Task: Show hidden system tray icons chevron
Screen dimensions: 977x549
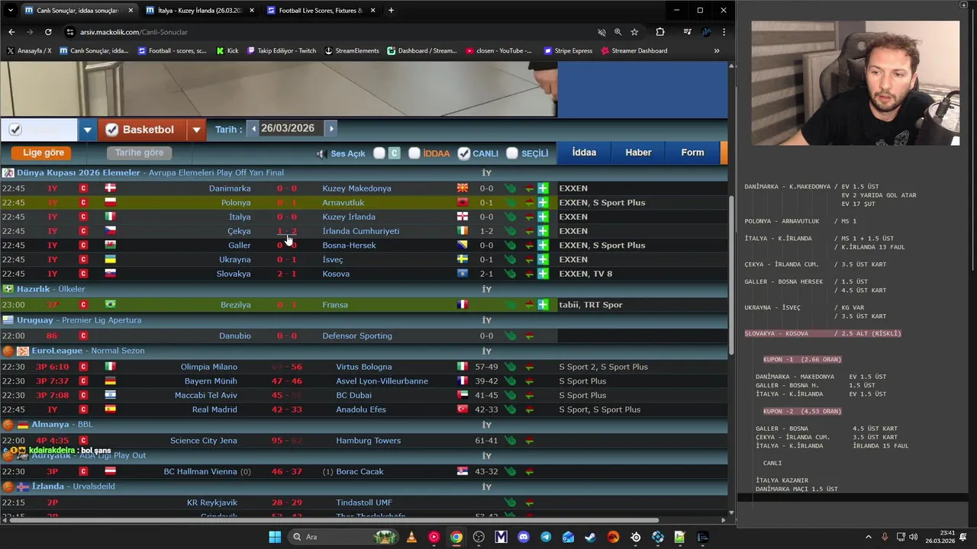Action: 868,537
